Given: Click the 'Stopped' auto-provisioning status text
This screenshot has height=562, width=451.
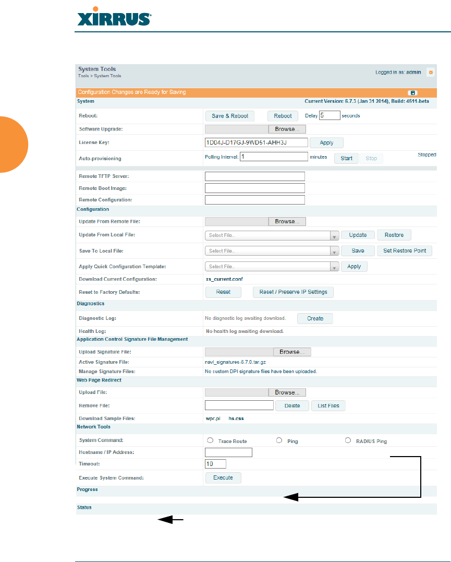Looking at the screenshot, I should tap(426, 155).
